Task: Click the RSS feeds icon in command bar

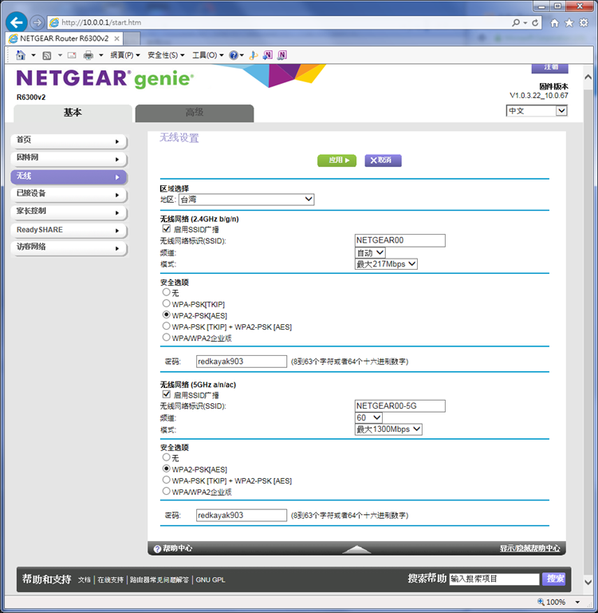Action: pyautogui.click(x=47, y=56)
